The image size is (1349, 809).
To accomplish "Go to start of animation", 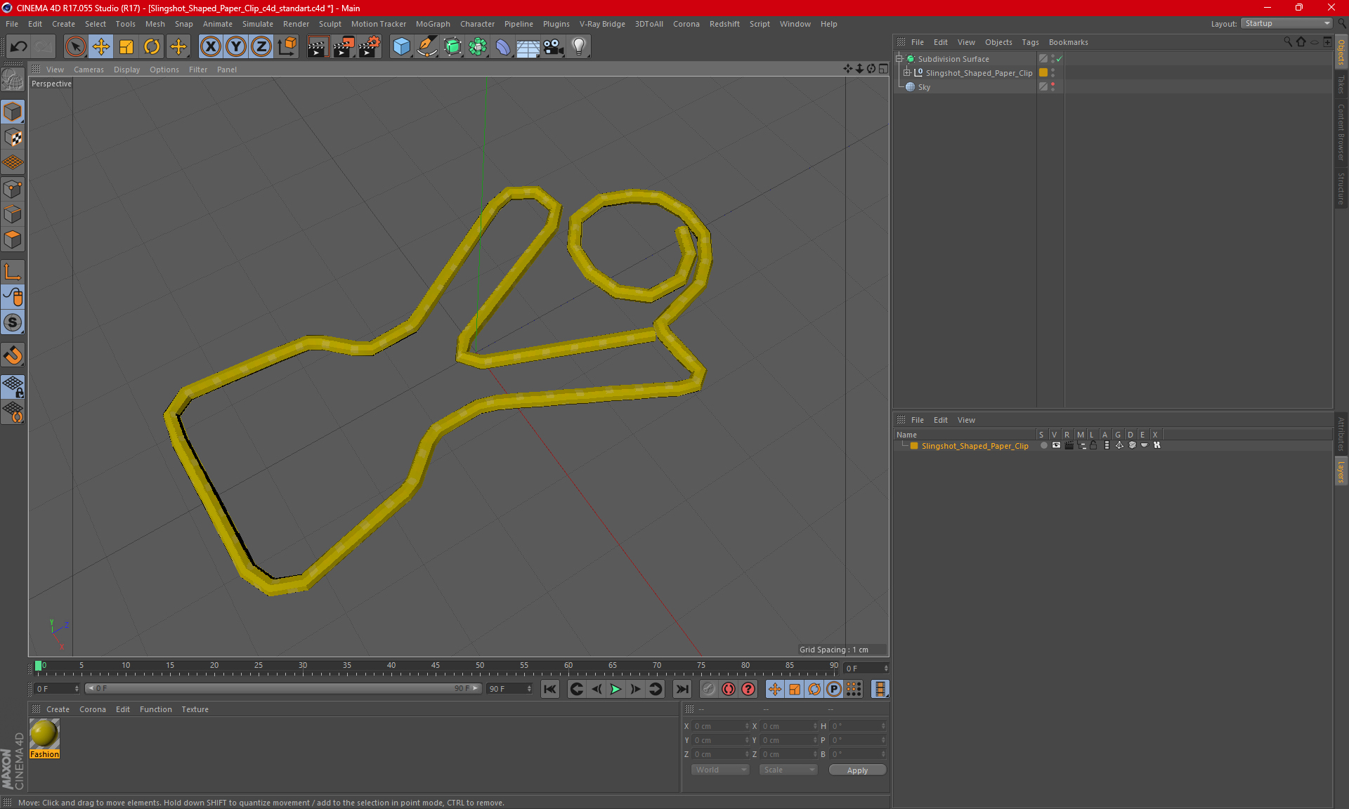I will [550, 689].
